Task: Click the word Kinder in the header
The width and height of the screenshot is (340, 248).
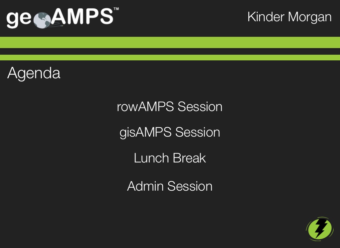Action: click(x=266, y=17)
